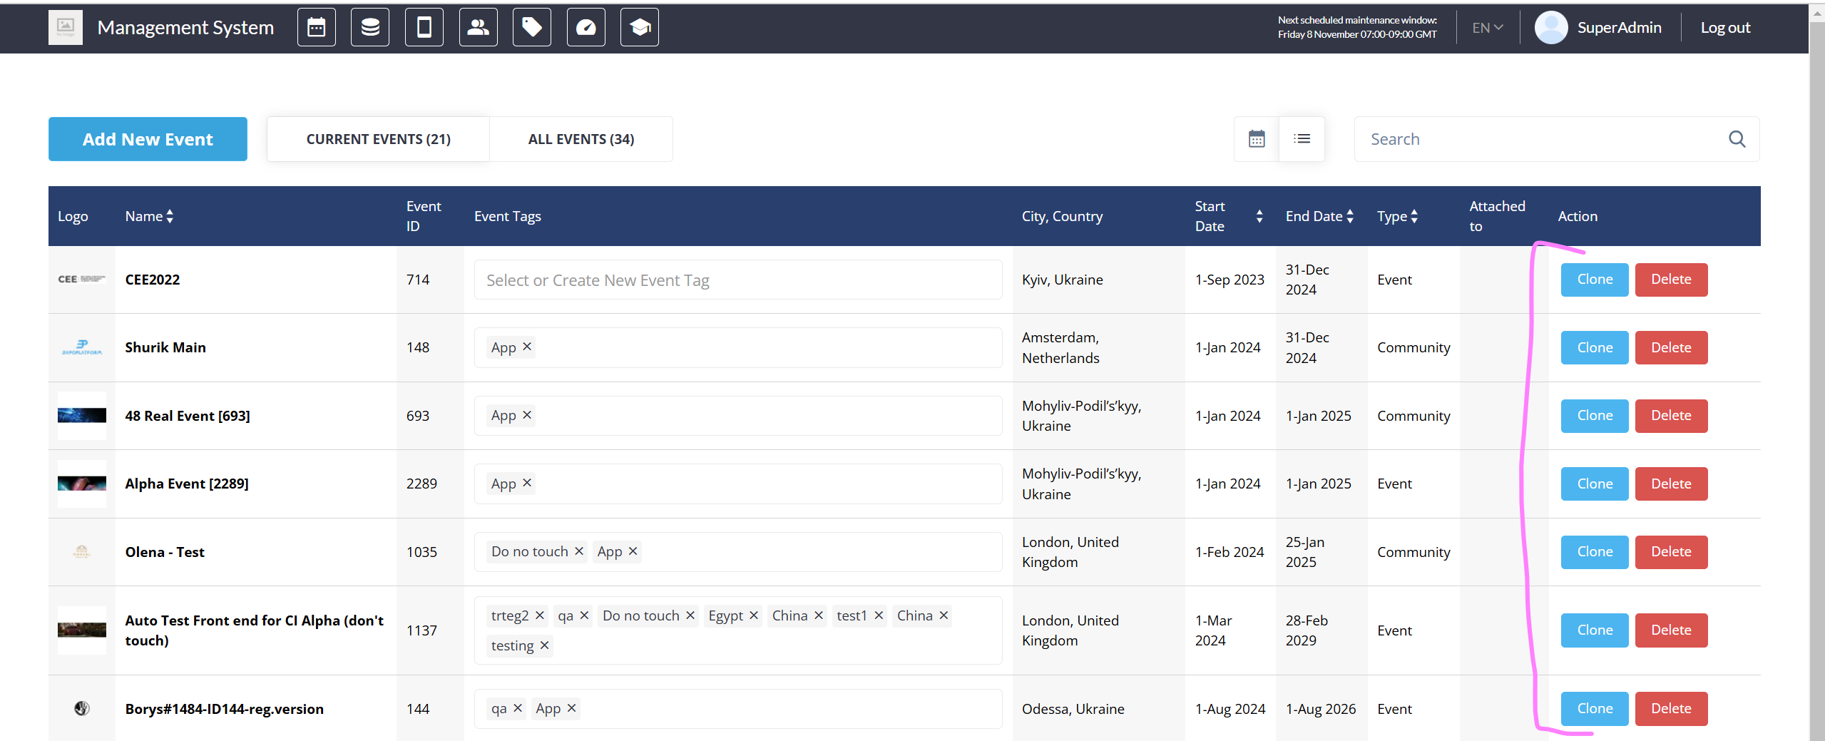Open the mobile device icon in navbar
This screenshot has width=1825, height=741.
(424, 28)
